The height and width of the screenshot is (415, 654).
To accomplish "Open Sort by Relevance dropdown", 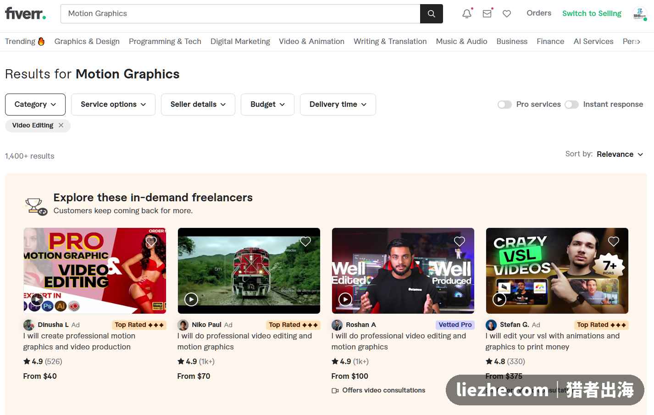I will (x=620, y=154).
